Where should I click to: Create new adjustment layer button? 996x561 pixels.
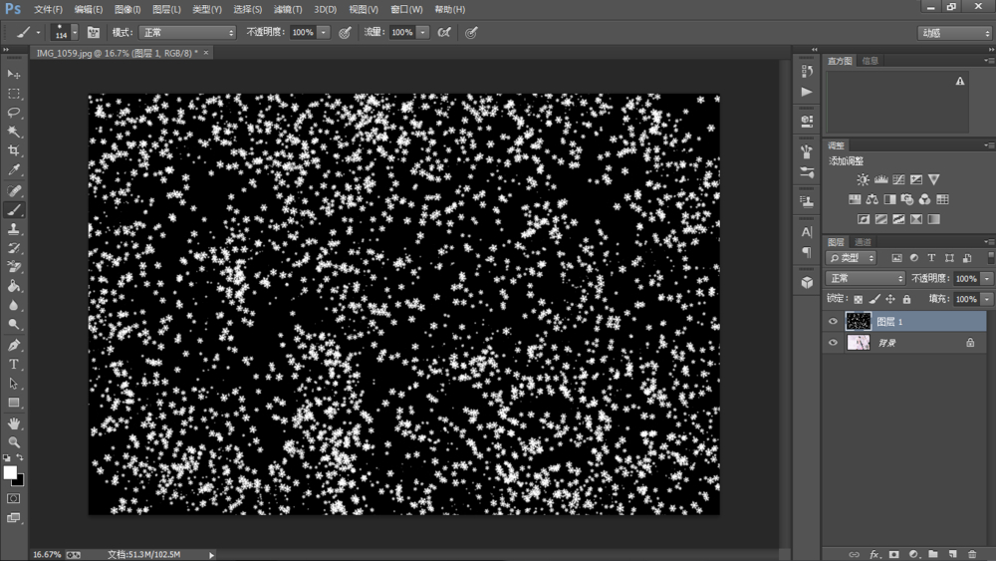coord(913,554)
